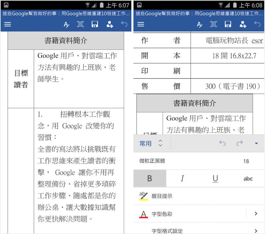Select the font name 微軟正黑體
This screenshot has height=234, width=265.
point(152,161)
